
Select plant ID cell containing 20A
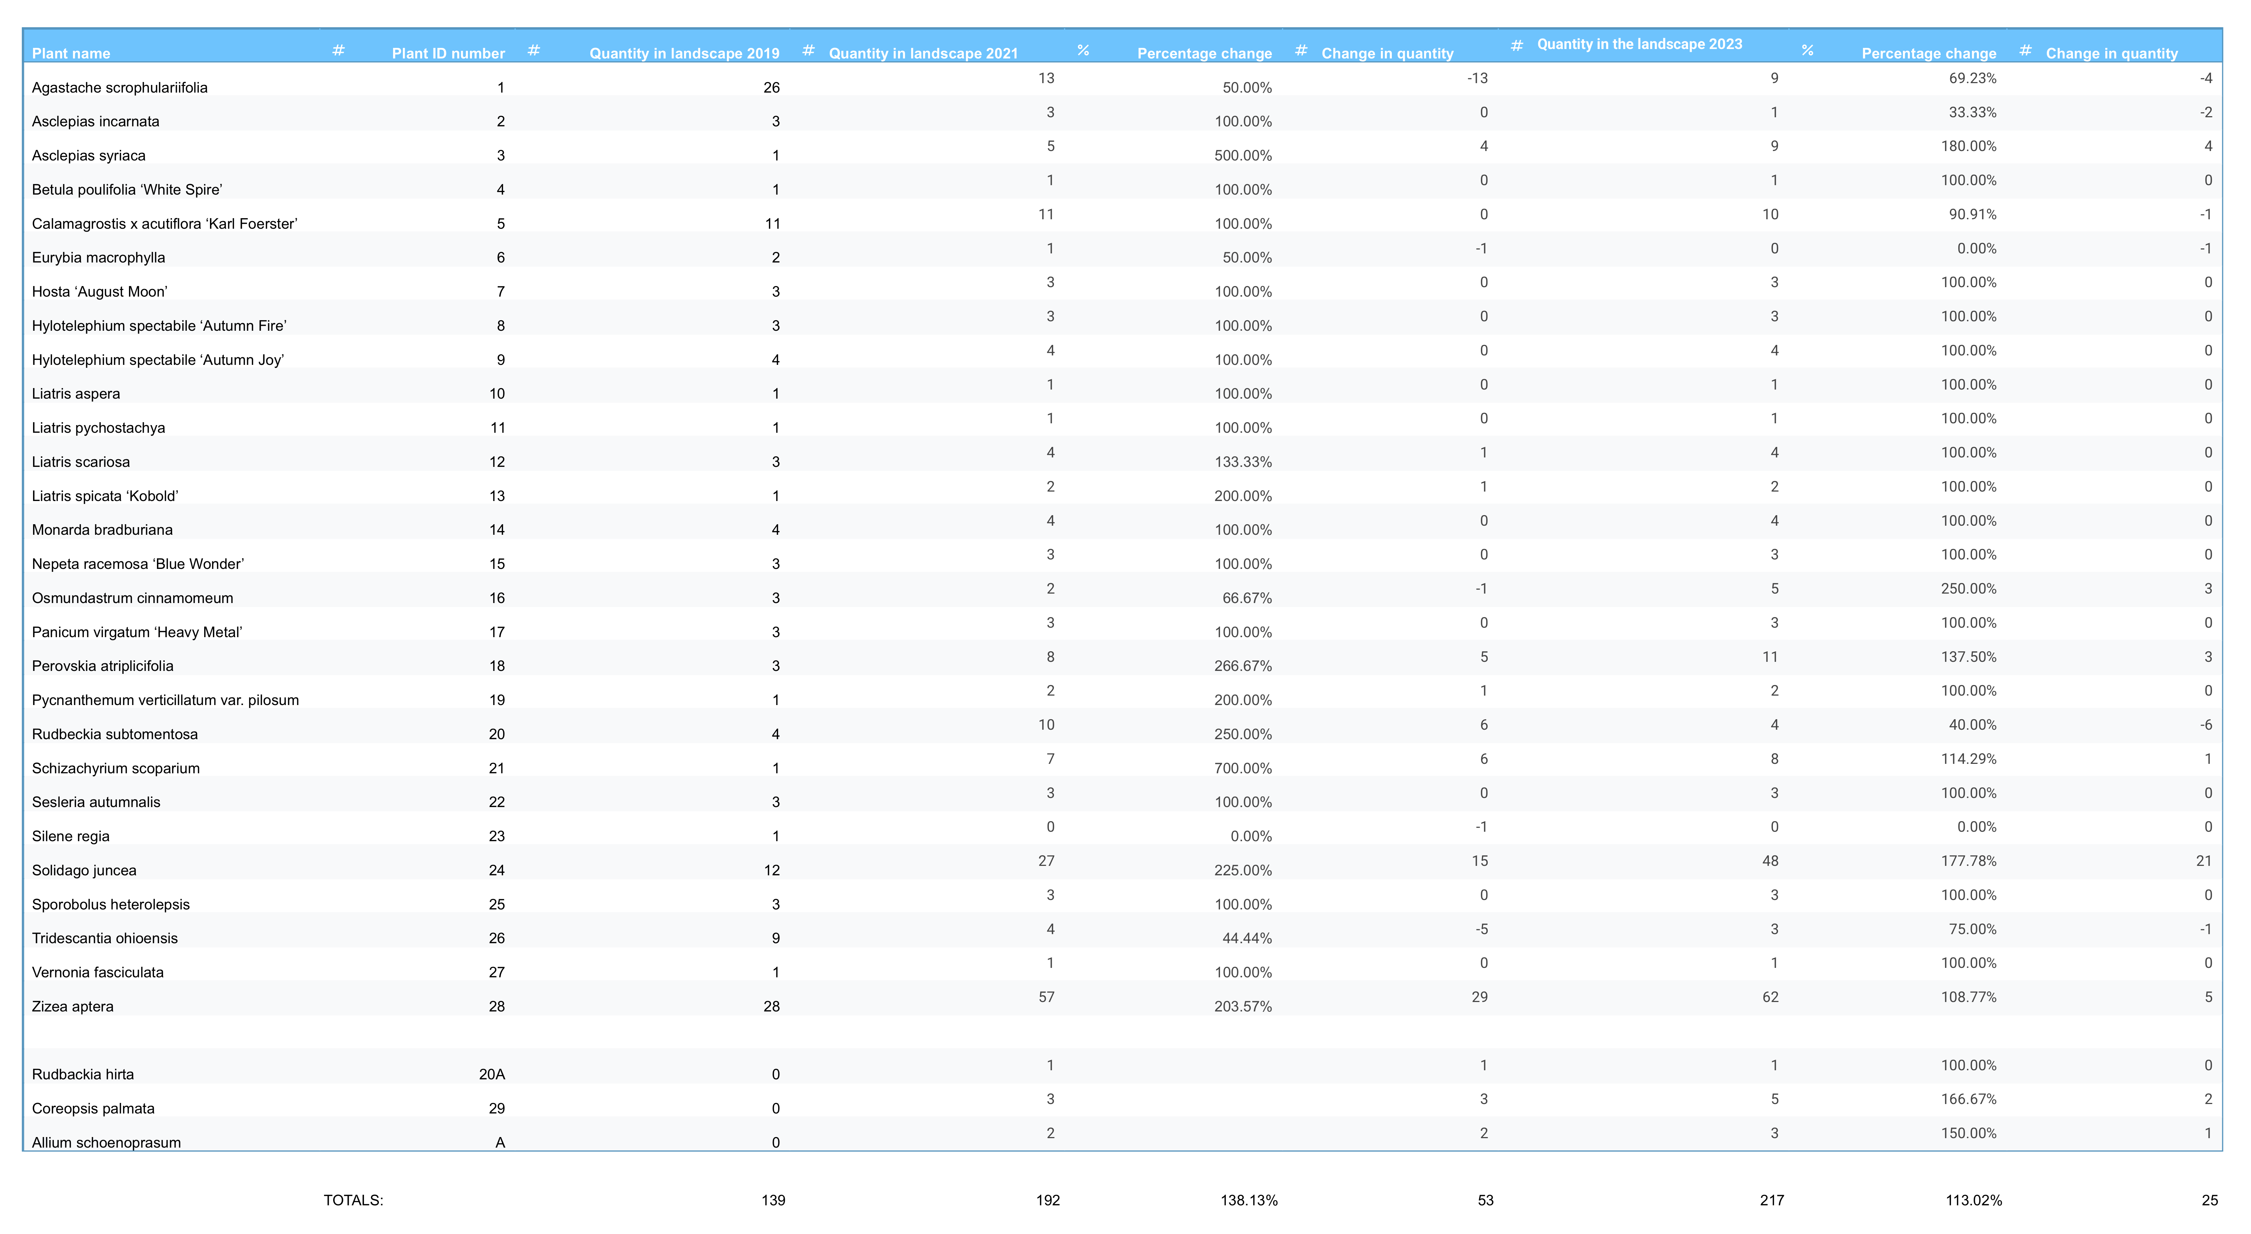(x=491, y=1074)
